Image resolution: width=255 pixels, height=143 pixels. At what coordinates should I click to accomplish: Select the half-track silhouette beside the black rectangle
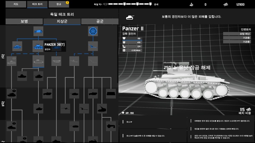pyautogui.click(x=93, y=93)
